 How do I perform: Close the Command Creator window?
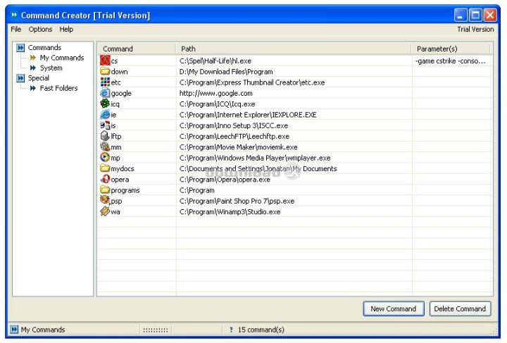(490, 15)
